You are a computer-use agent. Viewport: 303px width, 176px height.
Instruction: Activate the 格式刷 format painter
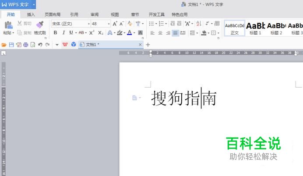tap(40, 28)
